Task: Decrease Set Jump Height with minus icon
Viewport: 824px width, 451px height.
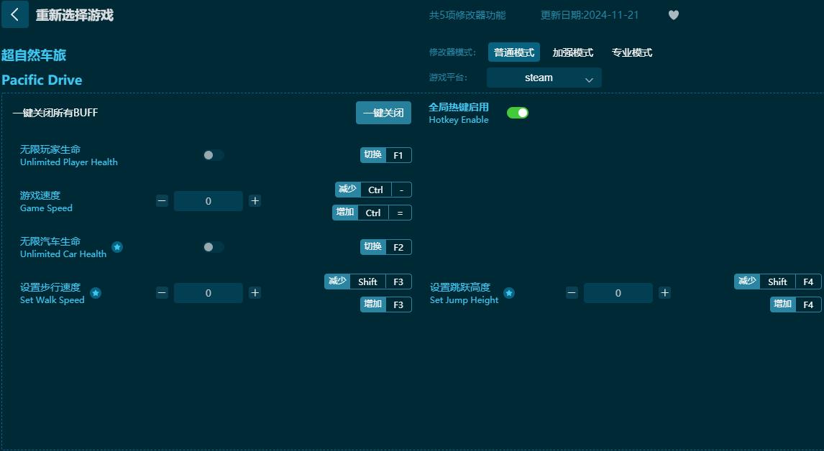Action: (572, 293)
